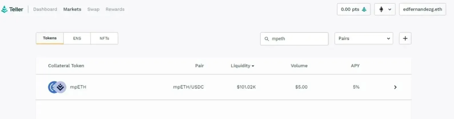Viewport: 454px width, 119px height.
Task: Open the Swap navigation link
Action: pos(93,9)
